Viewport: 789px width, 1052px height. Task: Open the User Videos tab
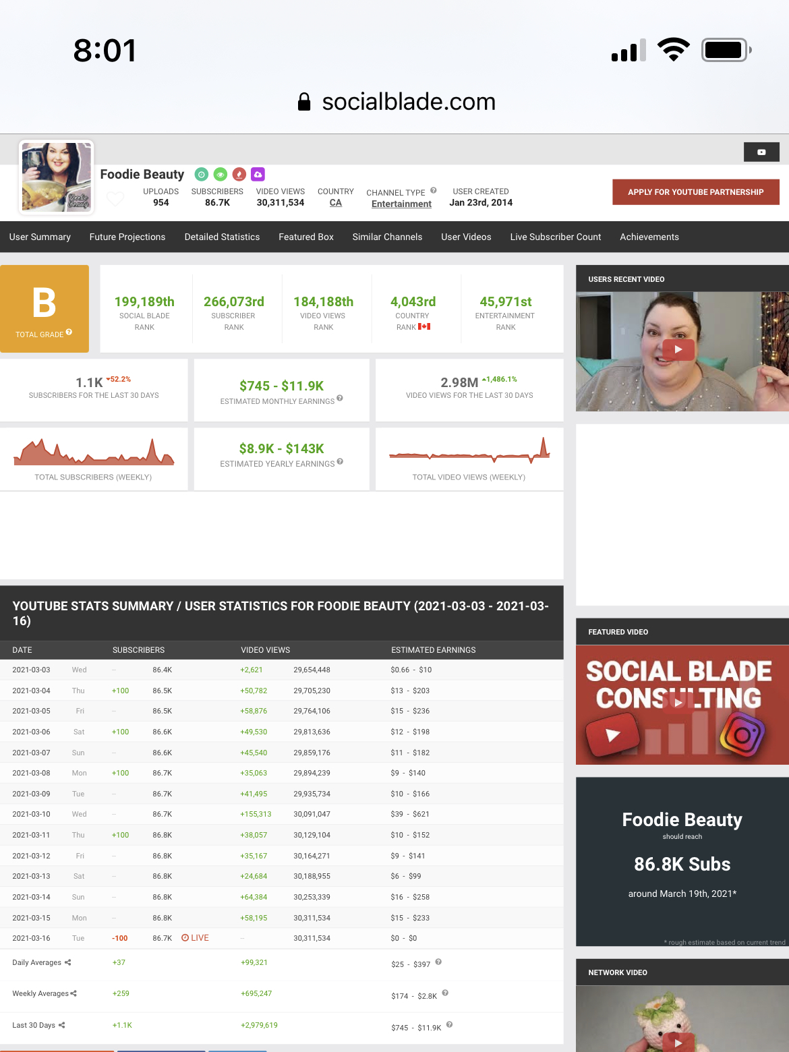click(466, 237)
